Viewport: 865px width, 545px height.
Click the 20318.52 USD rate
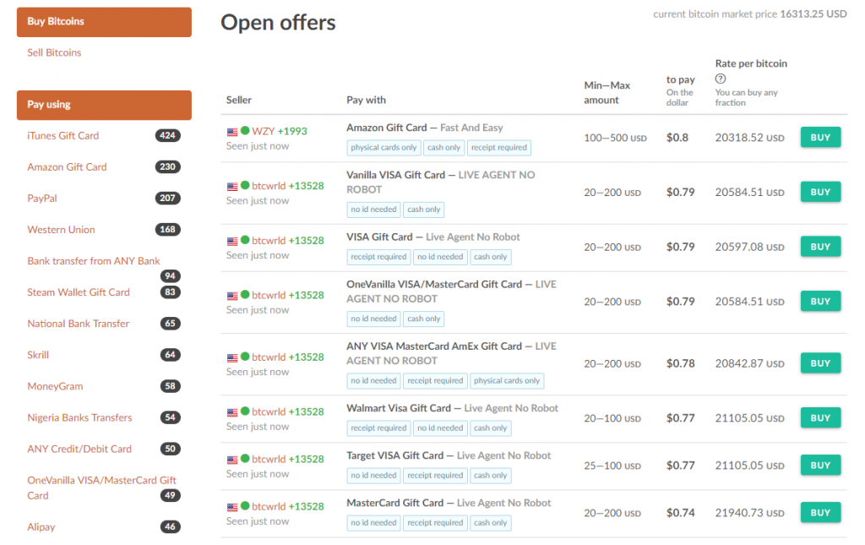[x=750, y=138]
